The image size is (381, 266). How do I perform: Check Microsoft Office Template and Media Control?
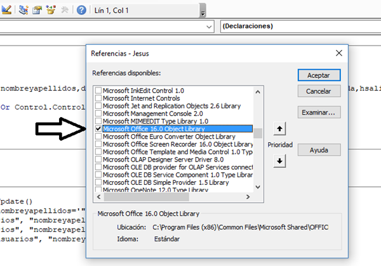tap(98, 151)
